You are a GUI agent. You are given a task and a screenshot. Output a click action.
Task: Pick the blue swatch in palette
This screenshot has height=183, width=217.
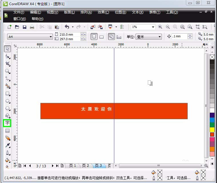click(x=212, y=120)
